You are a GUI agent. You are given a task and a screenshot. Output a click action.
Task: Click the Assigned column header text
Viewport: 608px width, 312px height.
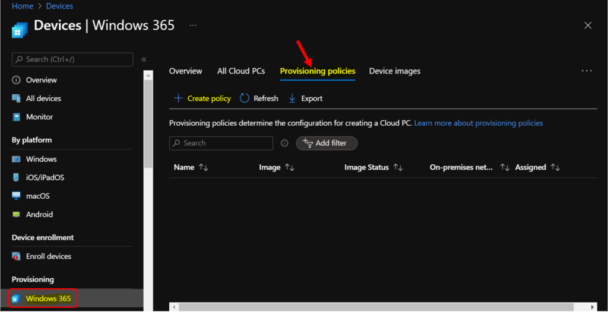tap(530, 167)
